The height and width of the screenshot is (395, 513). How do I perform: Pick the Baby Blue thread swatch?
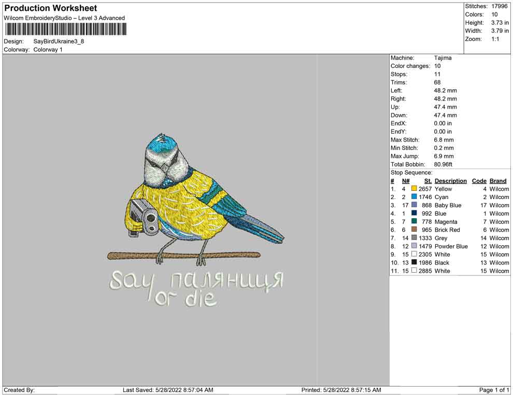coord(414,205)
